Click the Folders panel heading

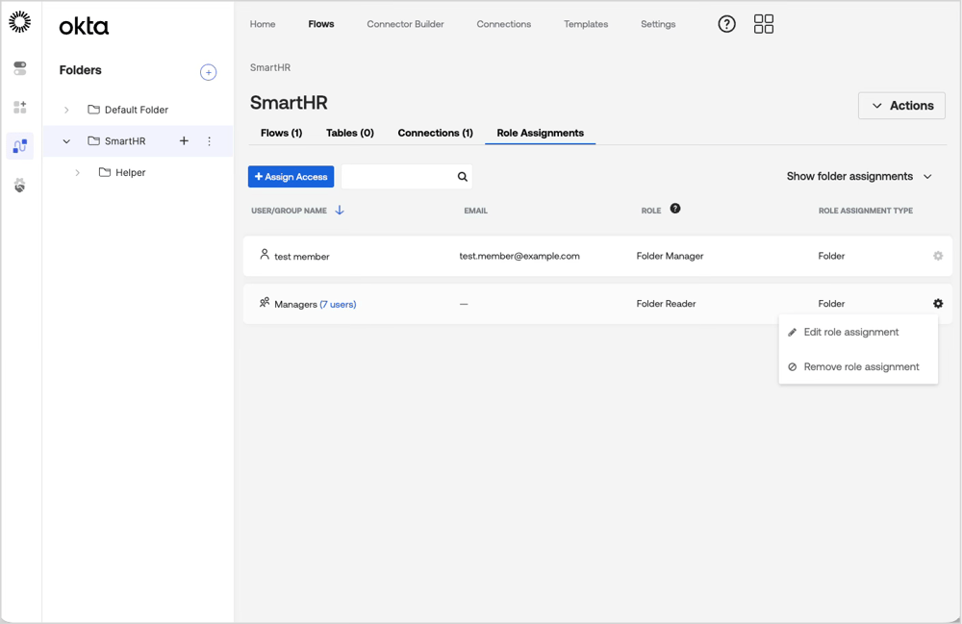[x=80, y=70]
